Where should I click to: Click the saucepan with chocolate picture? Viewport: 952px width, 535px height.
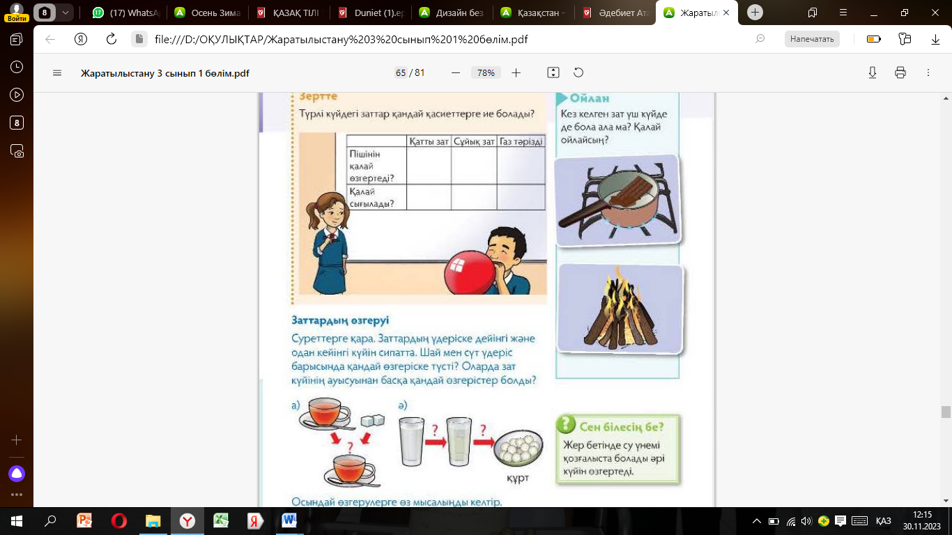(617, 201)
